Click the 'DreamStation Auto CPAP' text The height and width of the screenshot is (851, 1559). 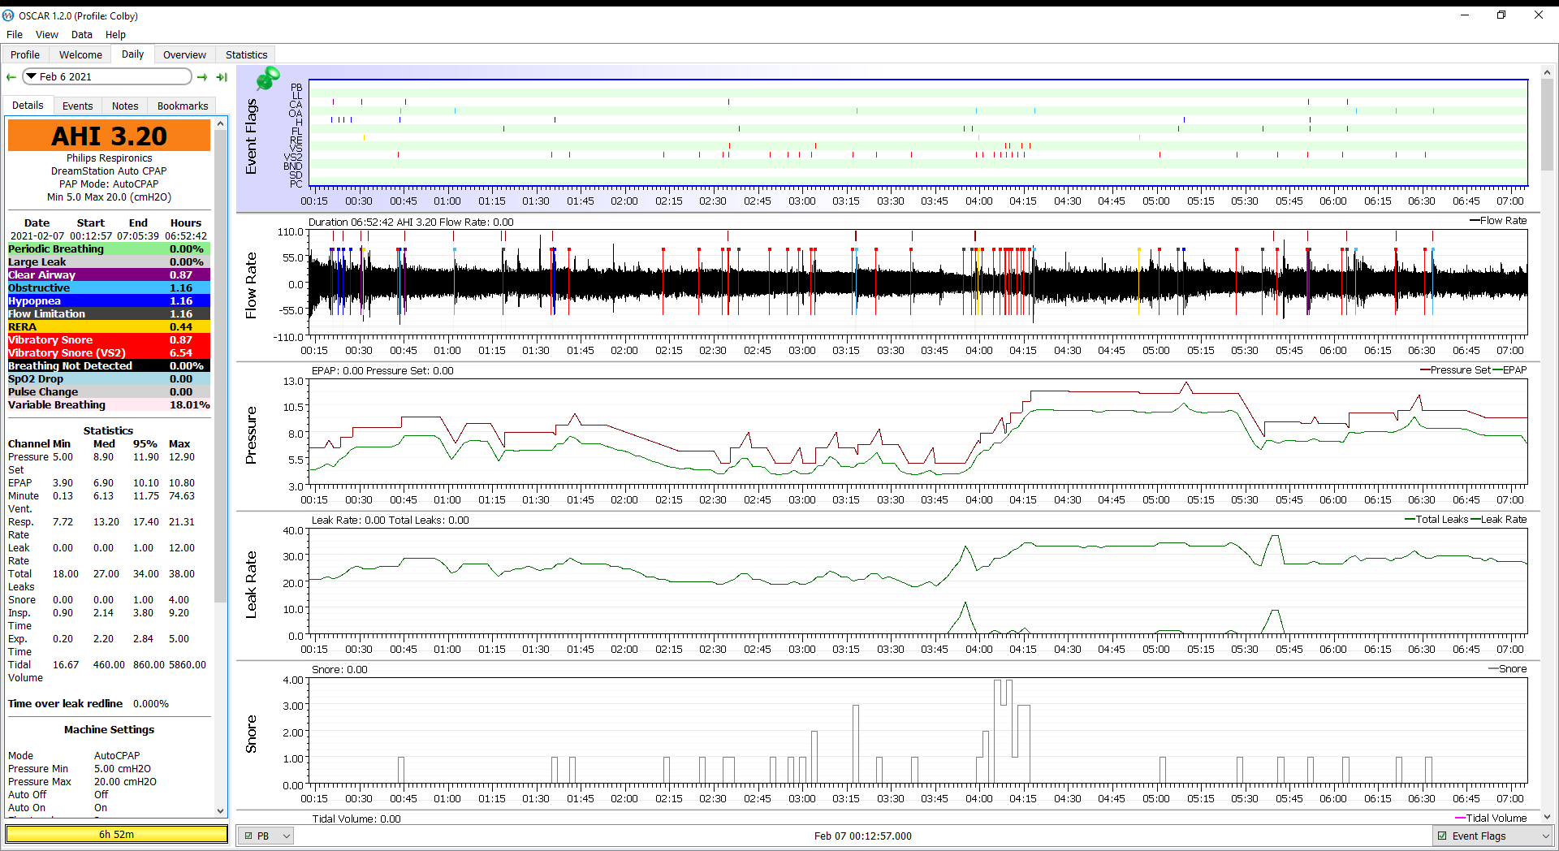pos(109,171)
